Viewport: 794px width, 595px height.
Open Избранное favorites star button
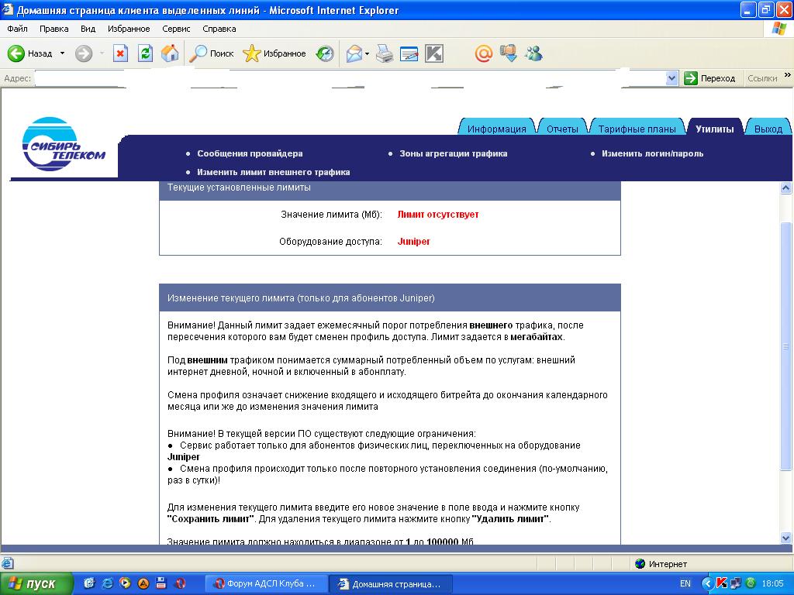pos(274,53)
